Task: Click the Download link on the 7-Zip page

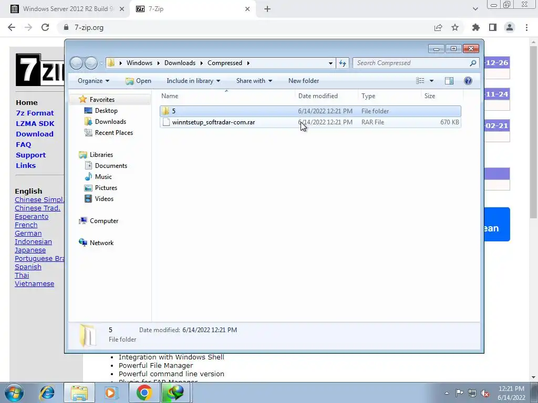Action: (35, 134)
